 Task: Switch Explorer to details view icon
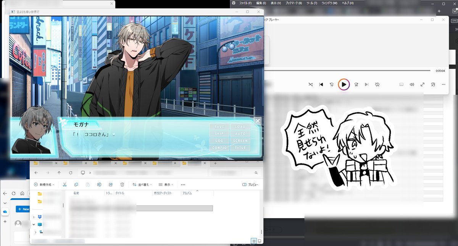pos(253,241)
